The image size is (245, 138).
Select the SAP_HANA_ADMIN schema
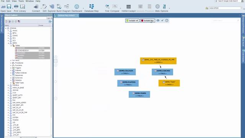click(x=19, y=103)
